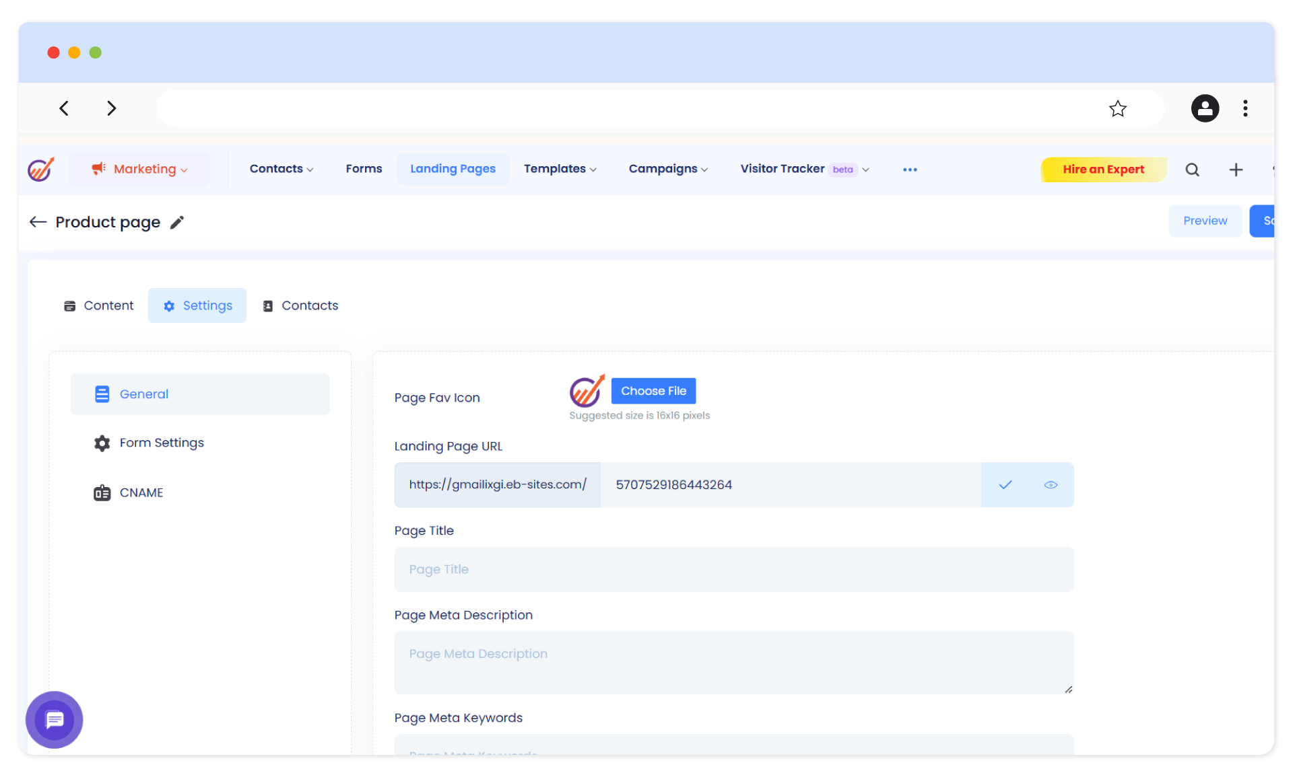Expand the Contacts navigation dropdown
The height and width of the screenshot is (773, 1293).
pos(281,169)
